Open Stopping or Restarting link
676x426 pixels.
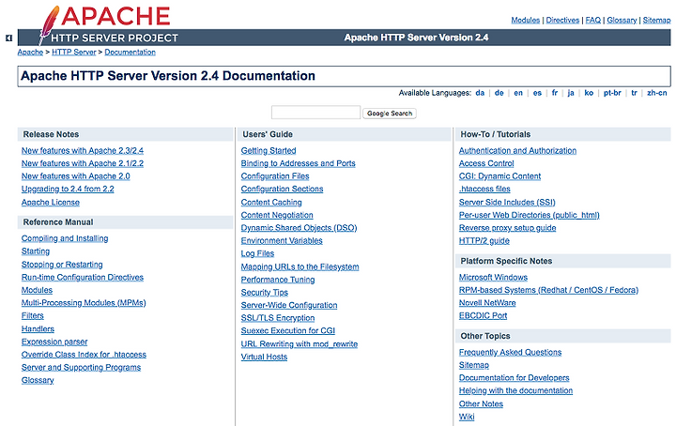click(62, 265)
